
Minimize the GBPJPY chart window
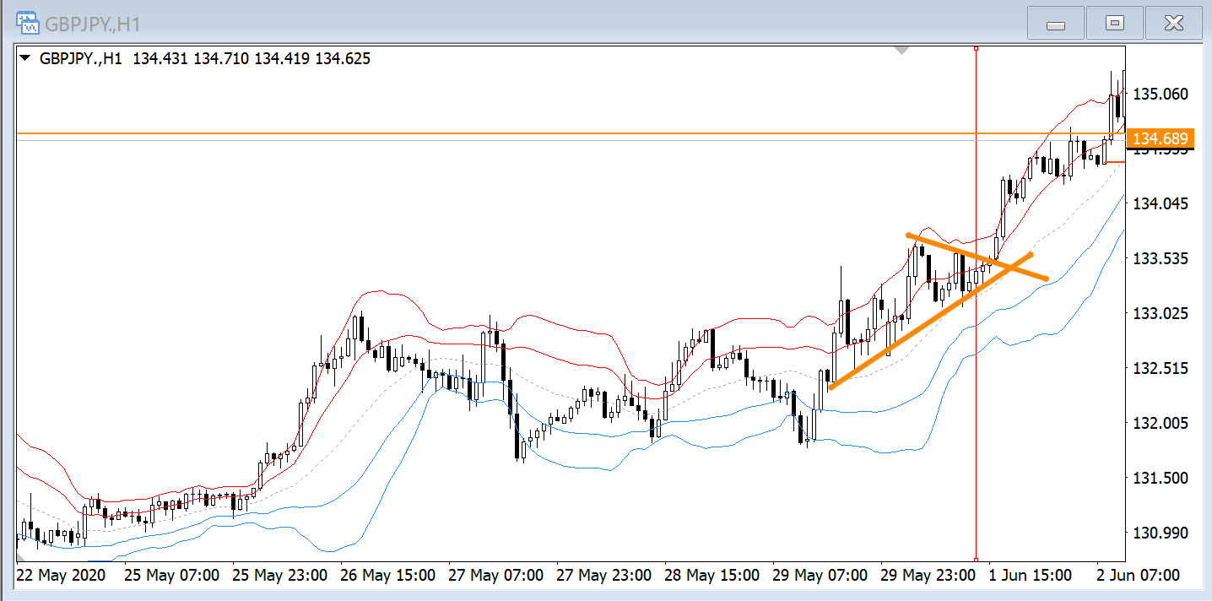1055,24
